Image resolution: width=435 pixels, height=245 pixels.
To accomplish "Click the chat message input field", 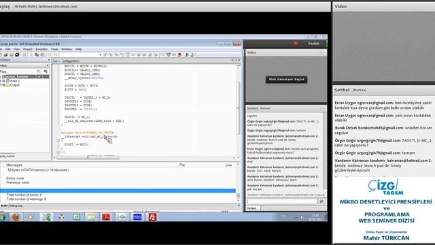I will (x=282, y=201).
